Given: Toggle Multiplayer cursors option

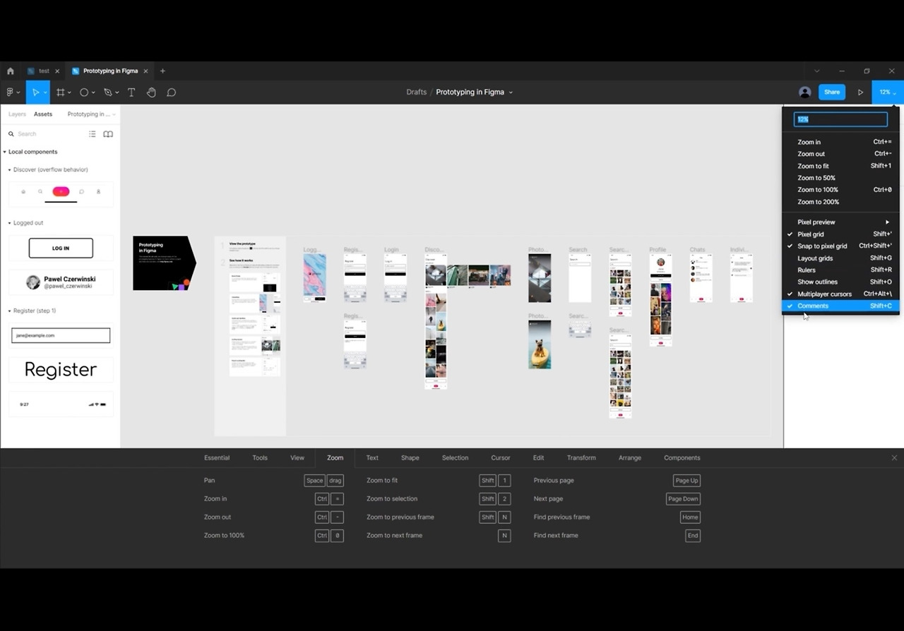Looking at the screenshot, I should point(840,294).
